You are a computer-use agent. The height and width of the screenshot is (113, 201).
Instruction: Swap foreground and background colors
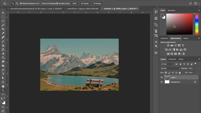[4, 98]
